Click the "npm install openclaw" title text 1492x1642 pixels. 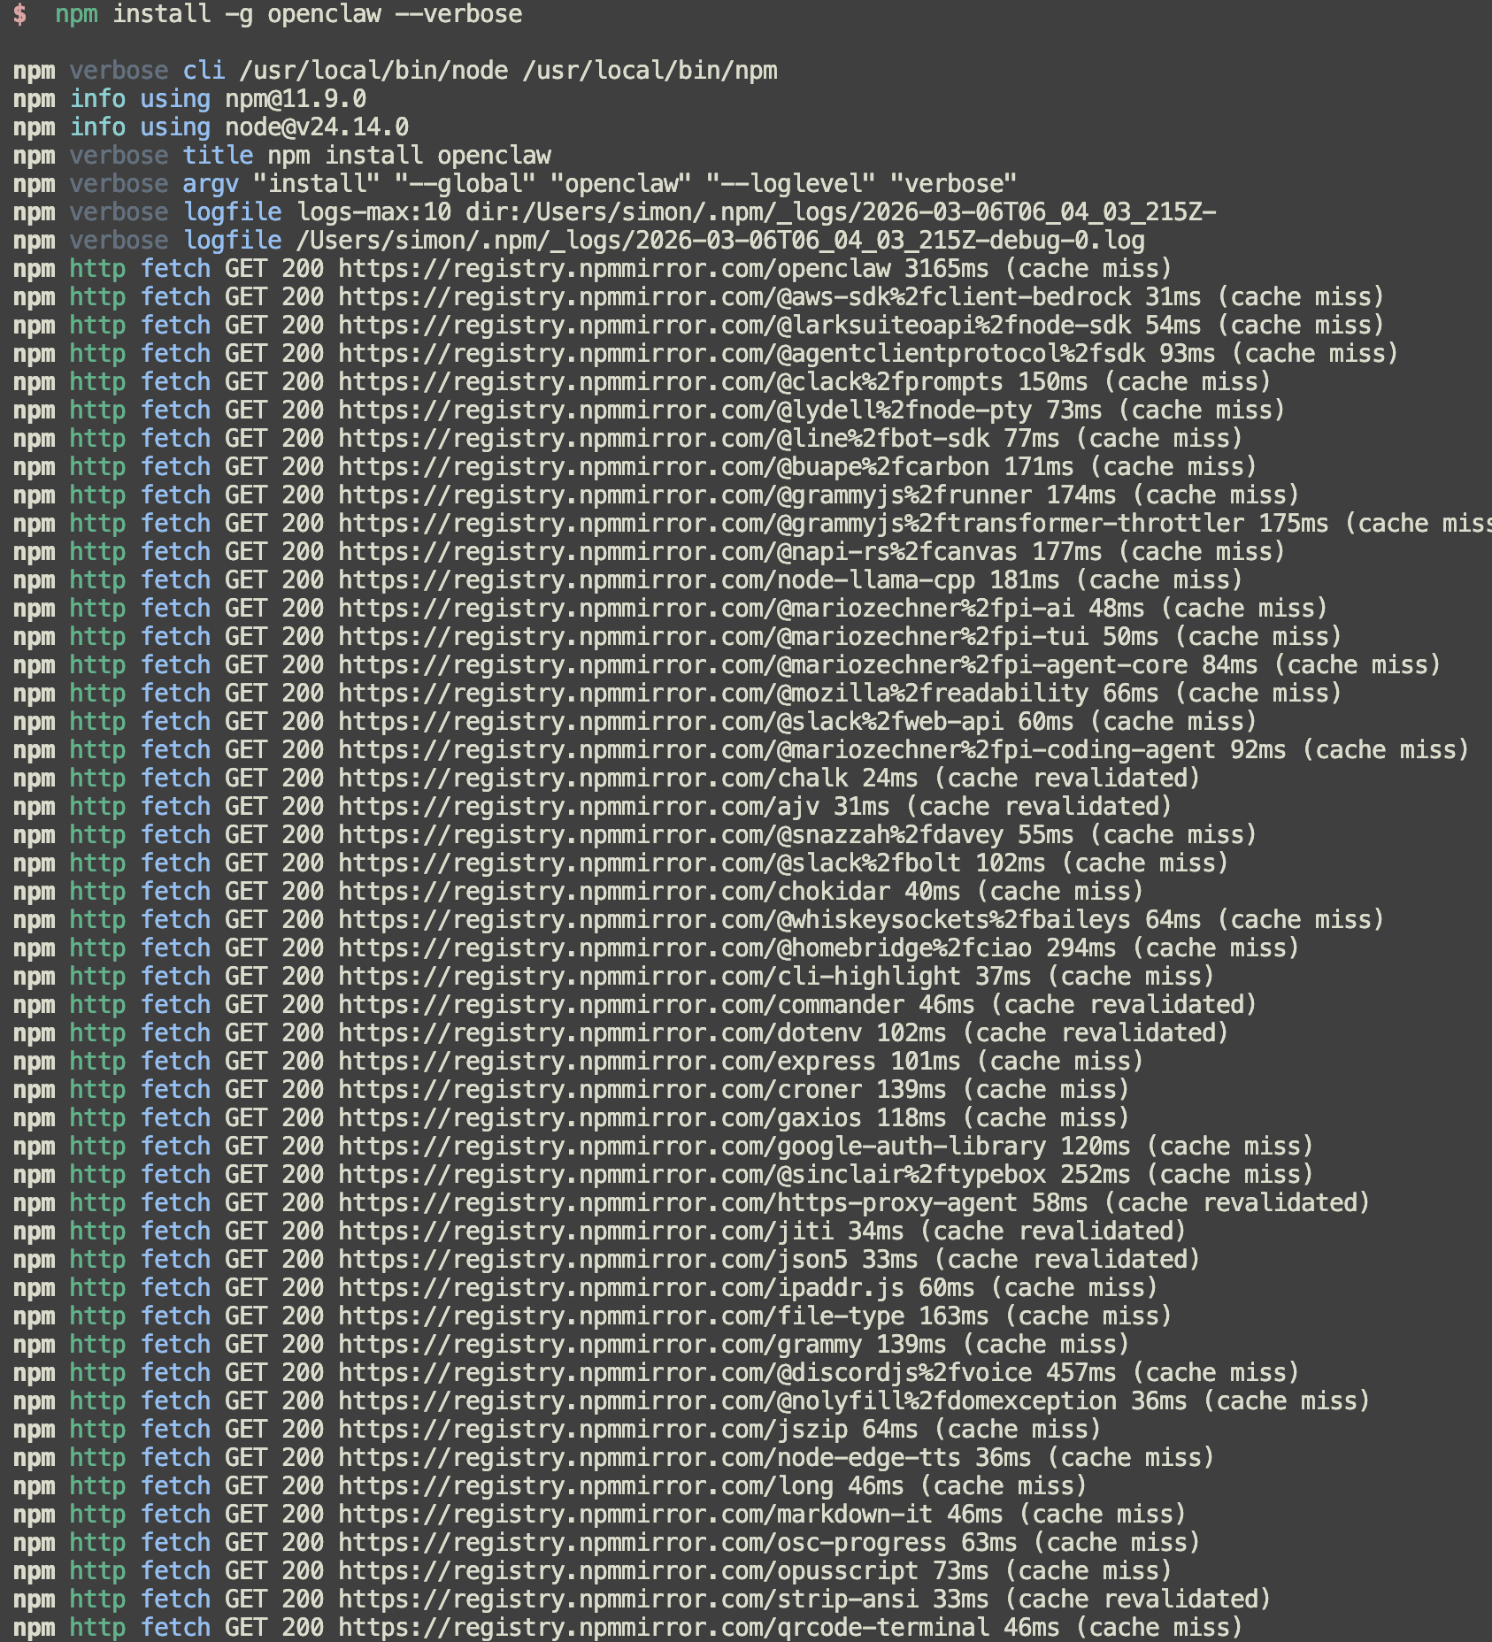point(409,156)
